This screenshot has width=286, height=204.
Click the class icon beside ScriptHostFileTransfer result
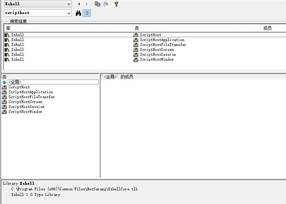pyautogui.click(x=136, y=45)
